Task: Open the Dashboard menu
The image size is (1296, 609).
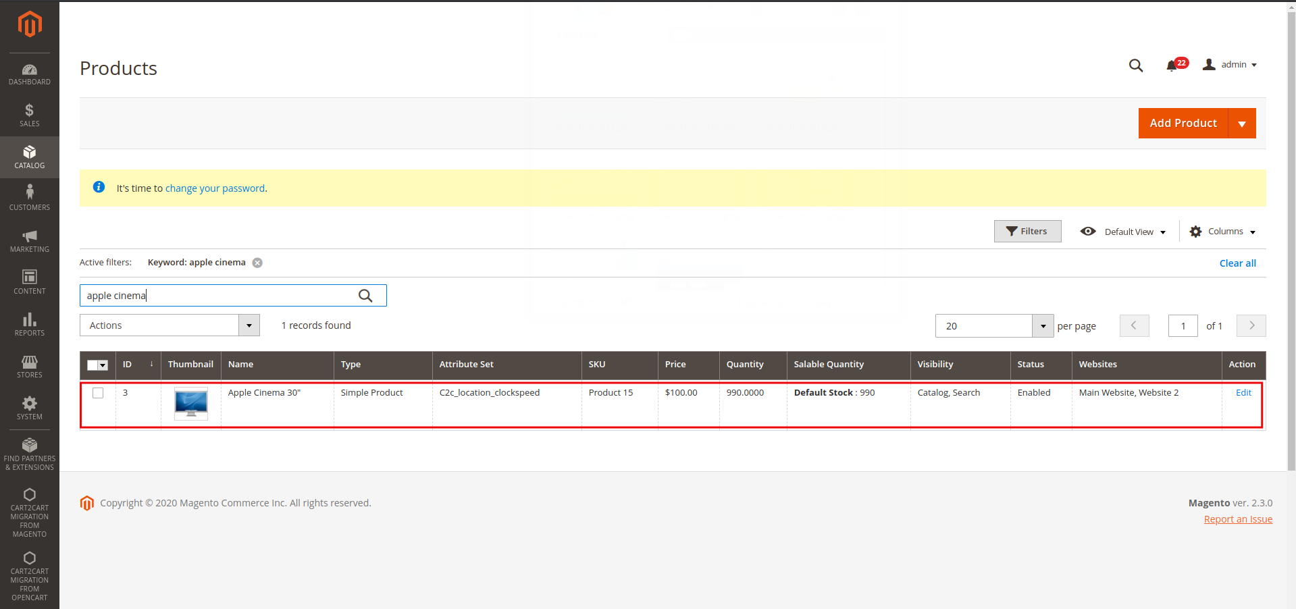Action: 30,74
